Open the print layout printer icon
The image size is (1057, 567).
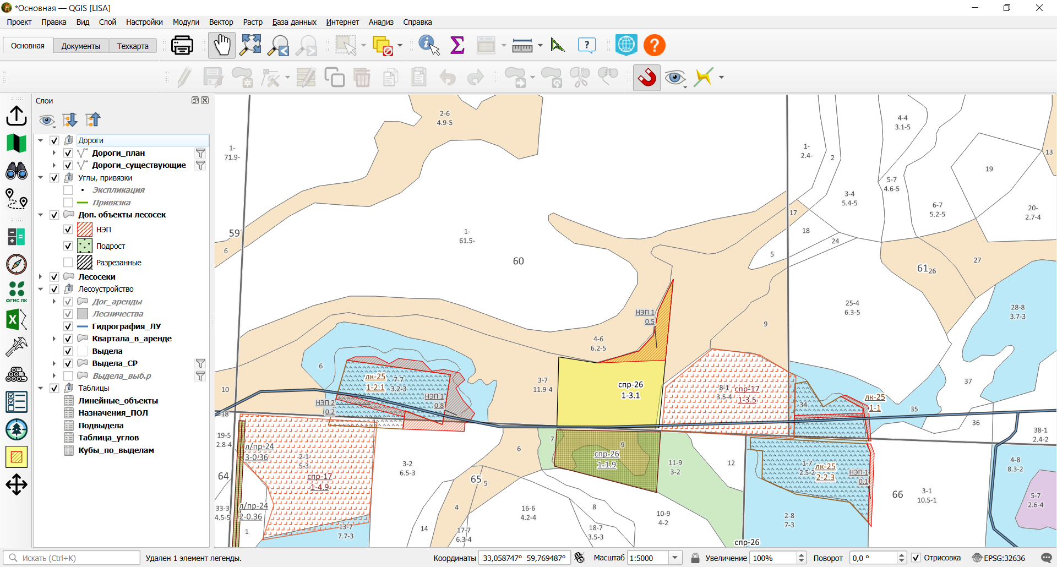tap(182, 45)
